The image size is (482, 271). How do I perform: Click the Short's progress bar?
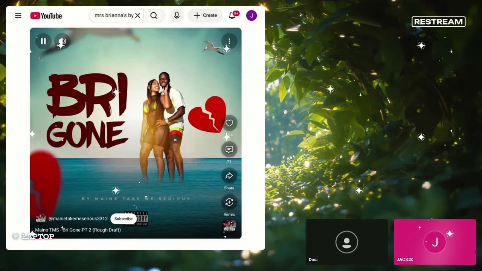tap(136, 238)
